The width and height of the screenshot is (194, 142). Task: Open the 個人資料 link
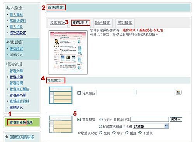tap(16, 15)
